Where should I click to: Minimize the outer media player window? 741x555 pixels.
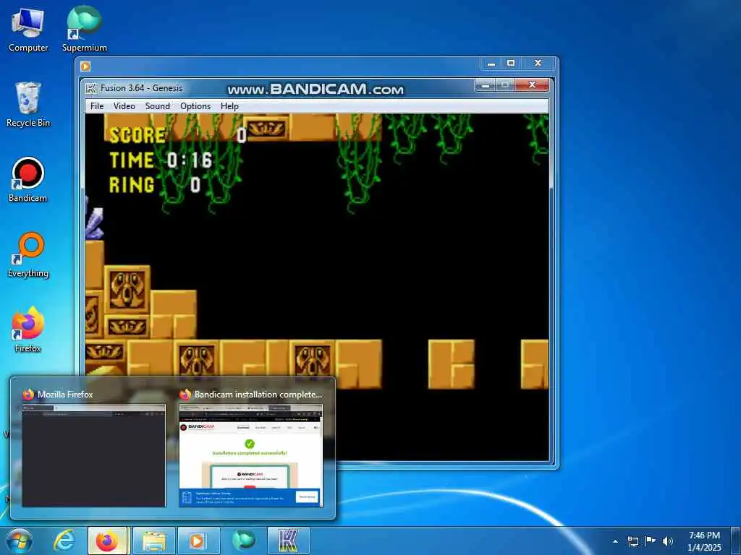[x=491, y=64]
